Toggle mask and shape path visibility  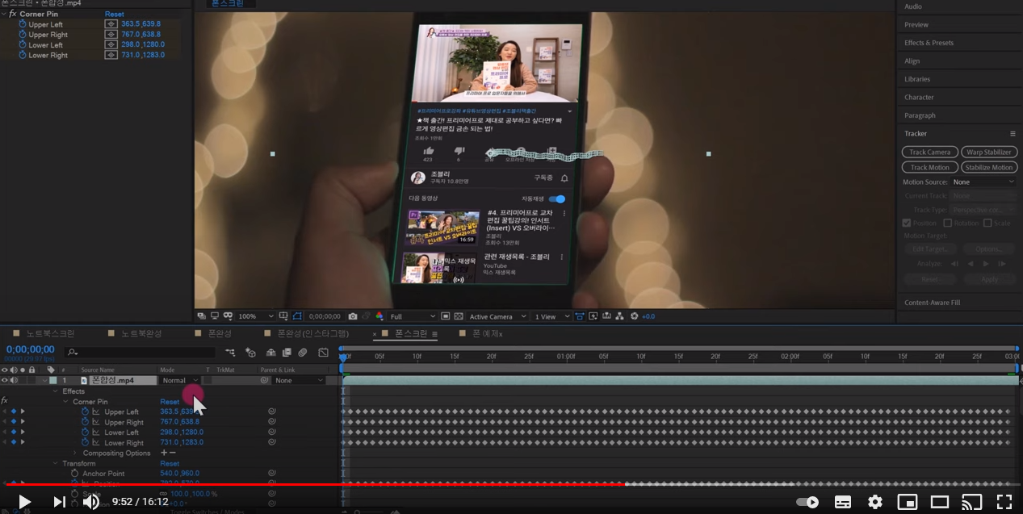[297, 316]
